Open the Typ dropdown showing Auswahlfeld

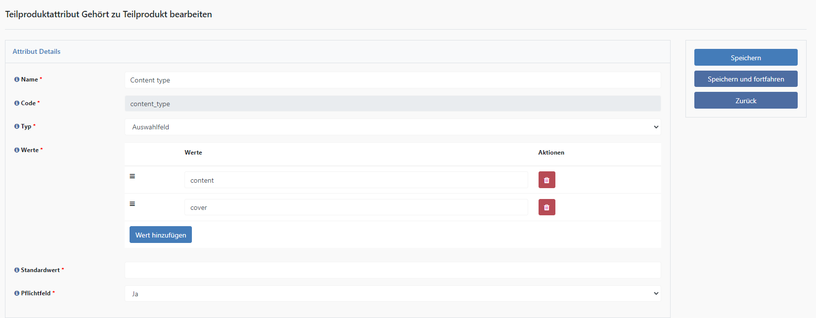392,127
